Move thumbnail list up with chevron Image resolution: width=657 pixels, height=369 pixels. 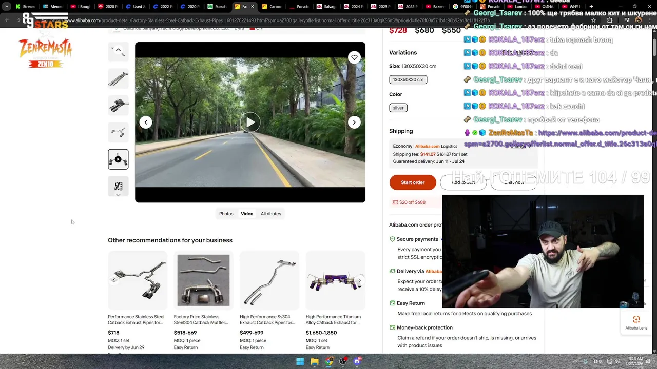[118, 50]
